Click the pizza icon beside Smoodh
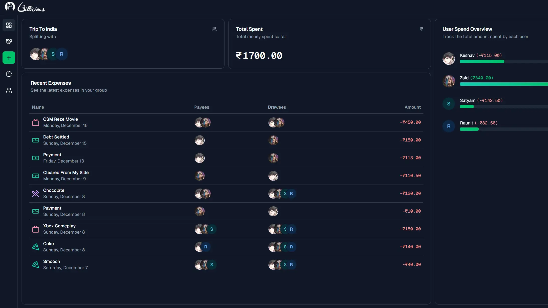 (x=36, y=264)
